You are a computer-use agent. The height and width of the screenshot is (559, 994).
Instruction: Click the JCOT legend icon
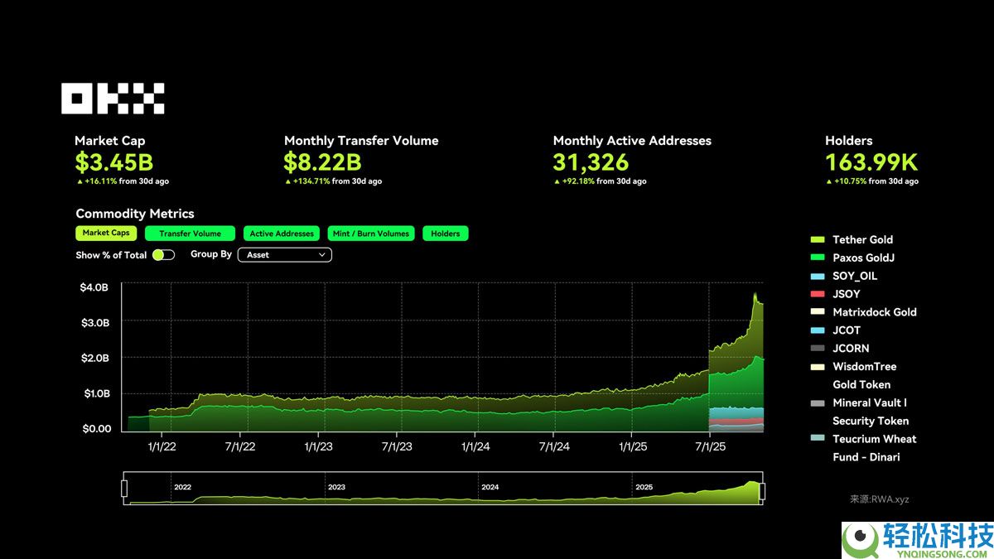coord(818,330)
